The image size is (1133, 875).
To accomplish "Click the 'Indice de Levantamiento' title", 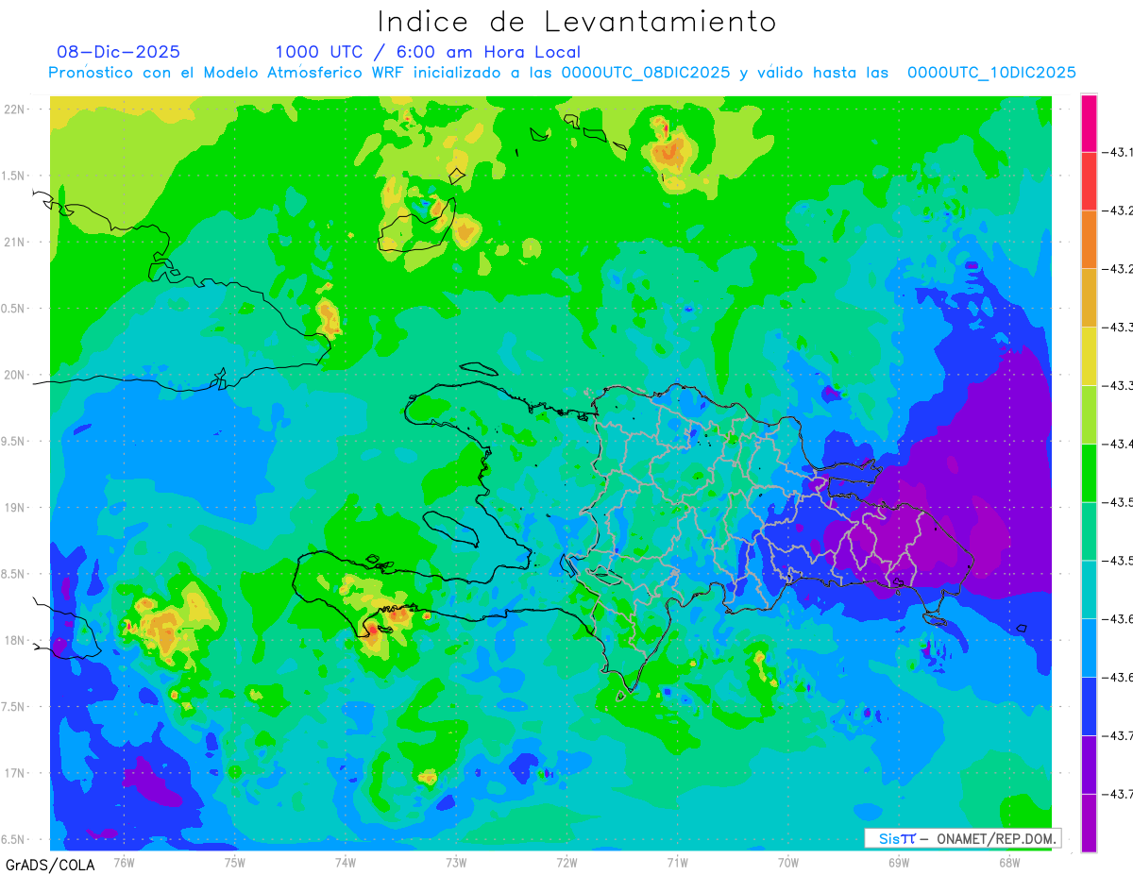I will [577, 22].
